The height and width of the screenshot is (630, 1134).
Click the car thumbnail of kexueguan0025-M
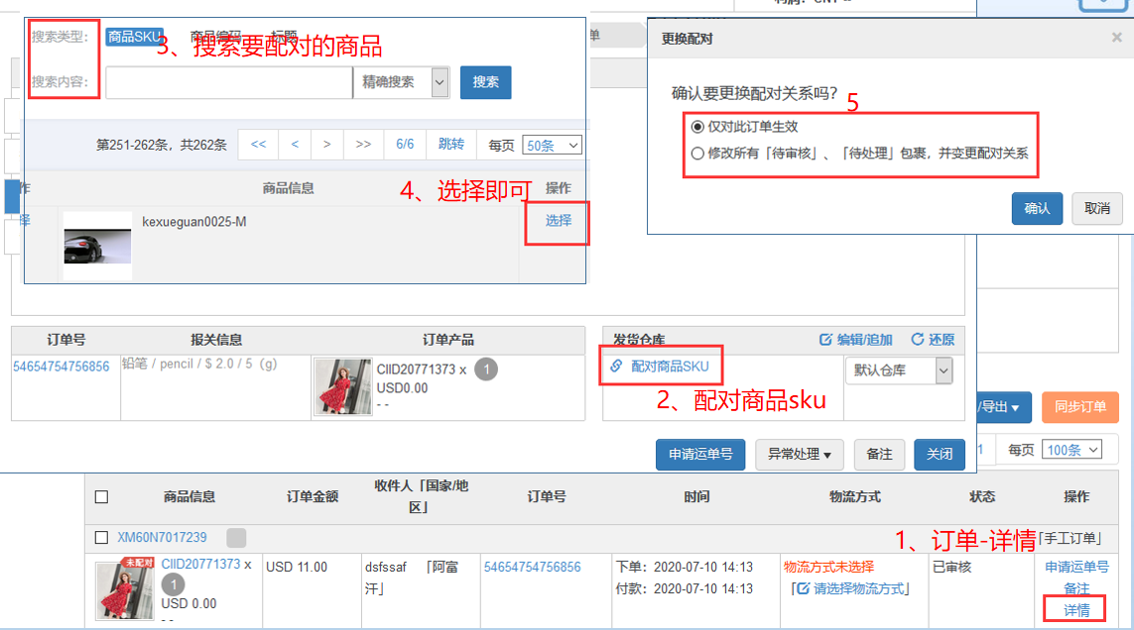[x=97, y=246]
